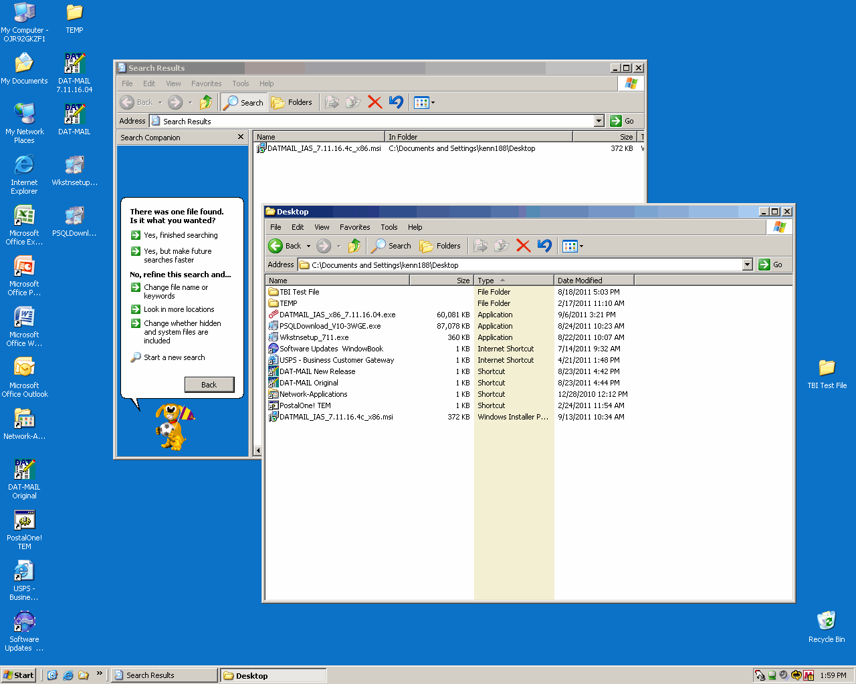856x684 pixels.
Task: Click the Undo icon in Desktop window toolbar
Action: [544, 246]
